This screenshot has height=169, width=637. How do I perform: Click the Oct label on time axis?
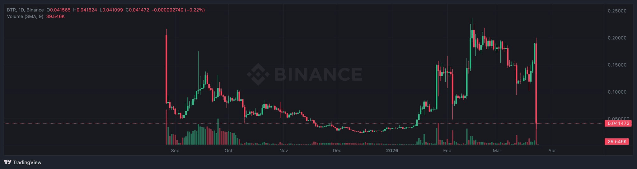228,151
